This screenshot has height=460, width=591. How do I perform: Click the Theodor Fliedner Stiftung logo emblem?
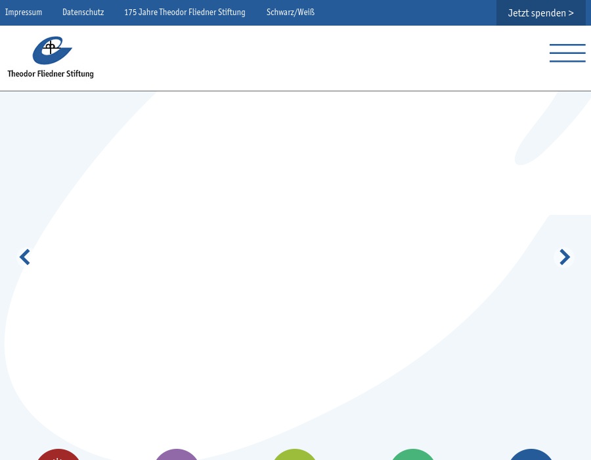[x=52, y=51]
